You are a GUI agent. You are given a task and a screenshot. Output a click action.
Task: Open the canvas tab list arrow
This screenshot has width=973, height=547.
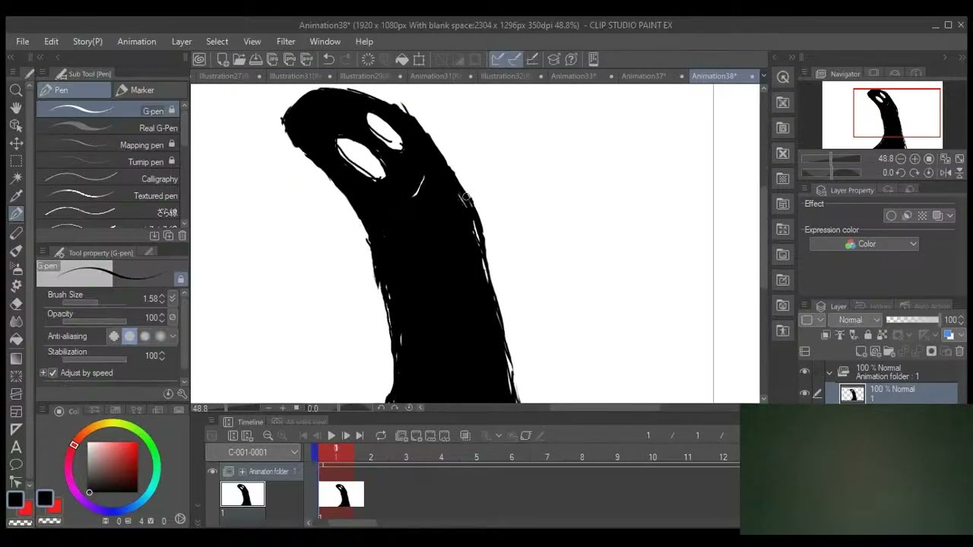762,76
